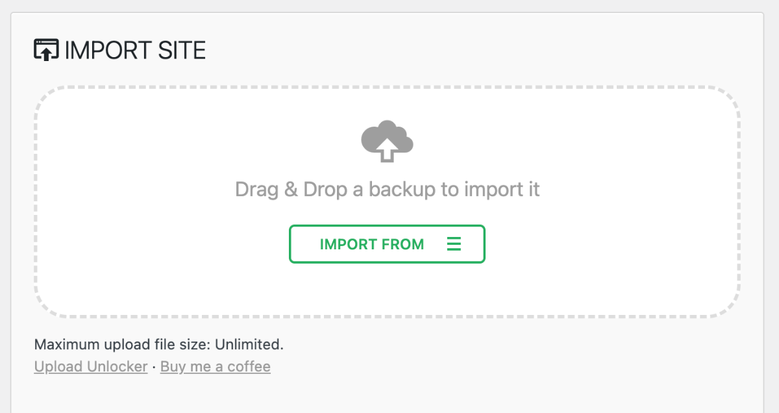The height and width of the screenshot is (413, 779).
Task: Click the Drag & Drop instruction text
Action: tap(387, 188)
